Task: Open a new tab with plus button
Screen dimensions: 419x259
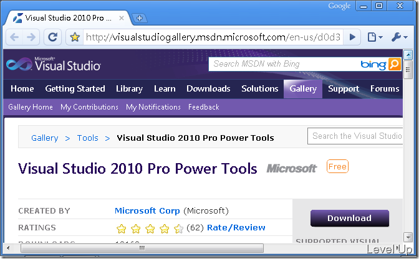Action: point(140,18)
